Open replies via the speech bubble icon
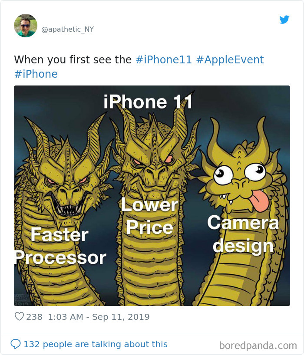Viewport: 304px width, 355px height. pos(16,344)
